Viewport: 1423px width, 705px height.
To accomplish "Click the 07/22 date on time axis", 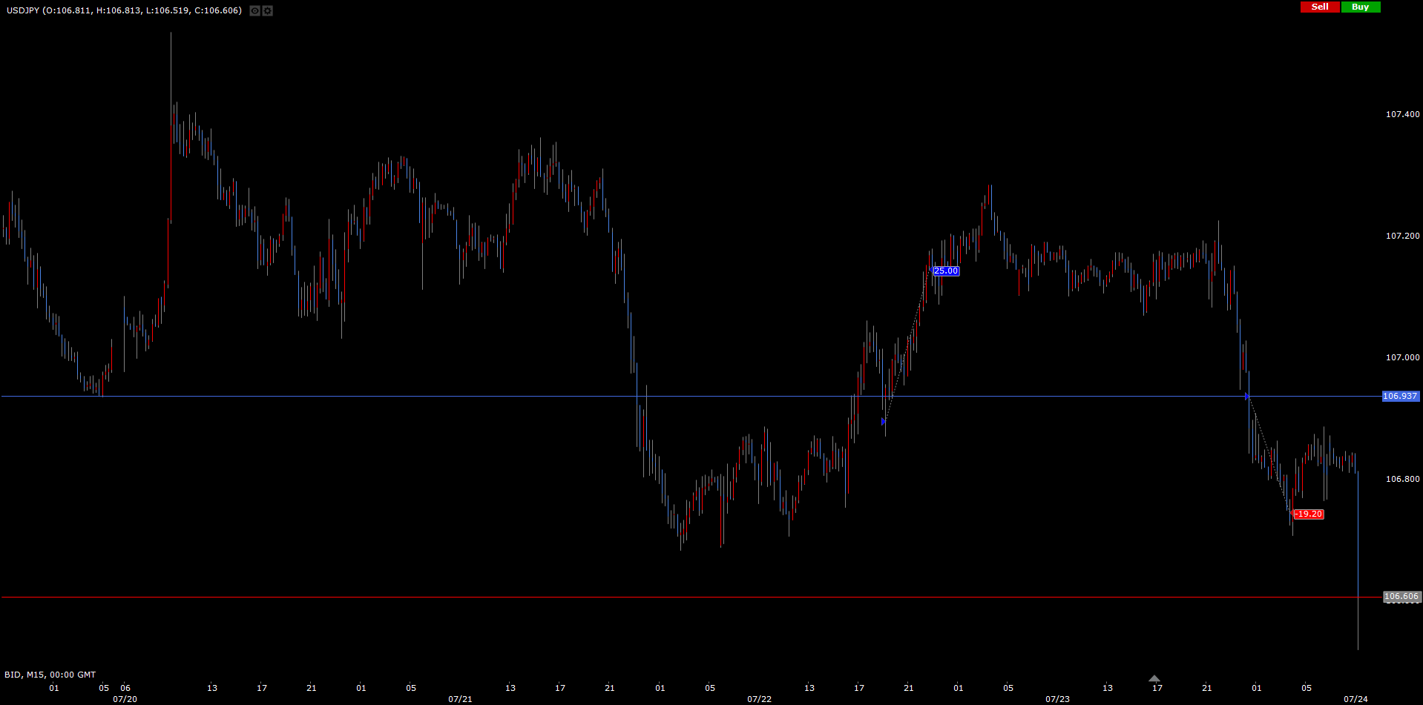I will click(x=759, y=699).
